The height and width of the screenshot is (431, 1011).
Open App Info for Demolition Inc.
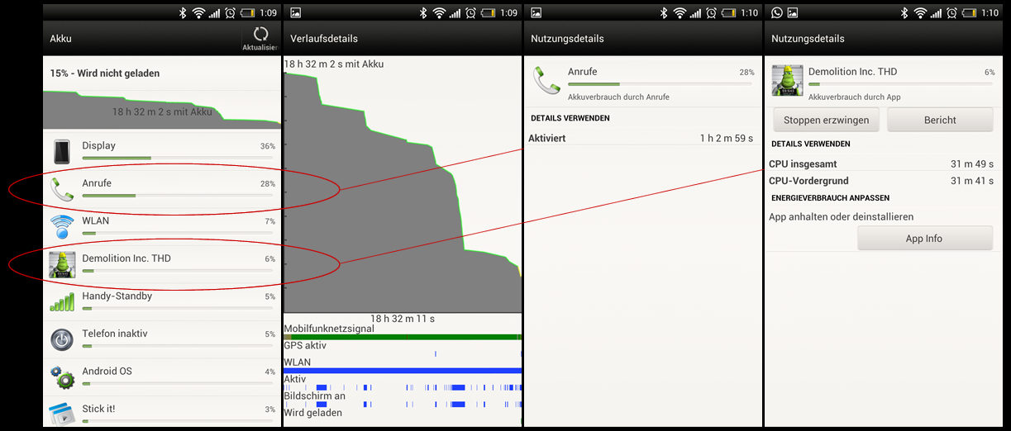(924, 239)
